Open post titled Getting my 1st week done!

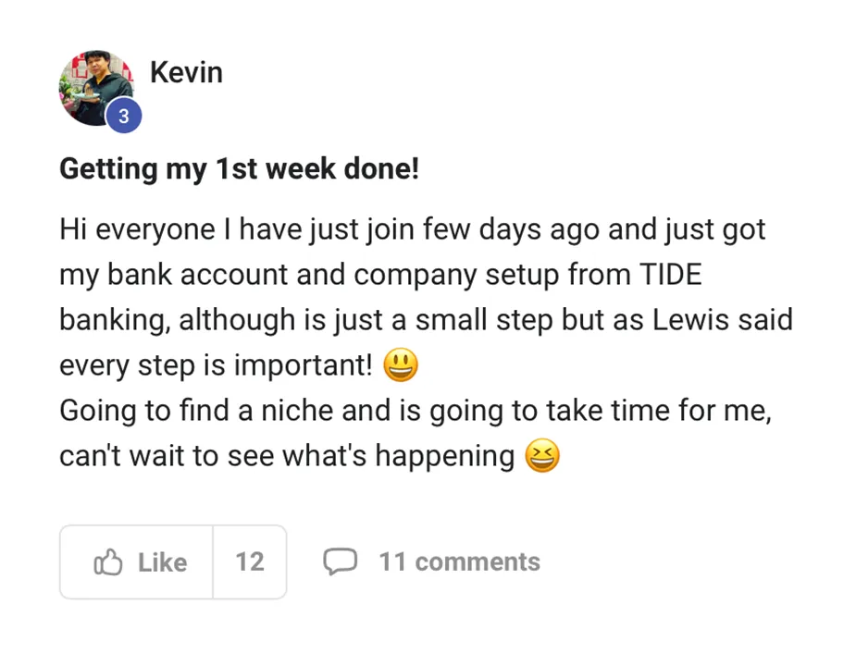(x=239, y=169)
